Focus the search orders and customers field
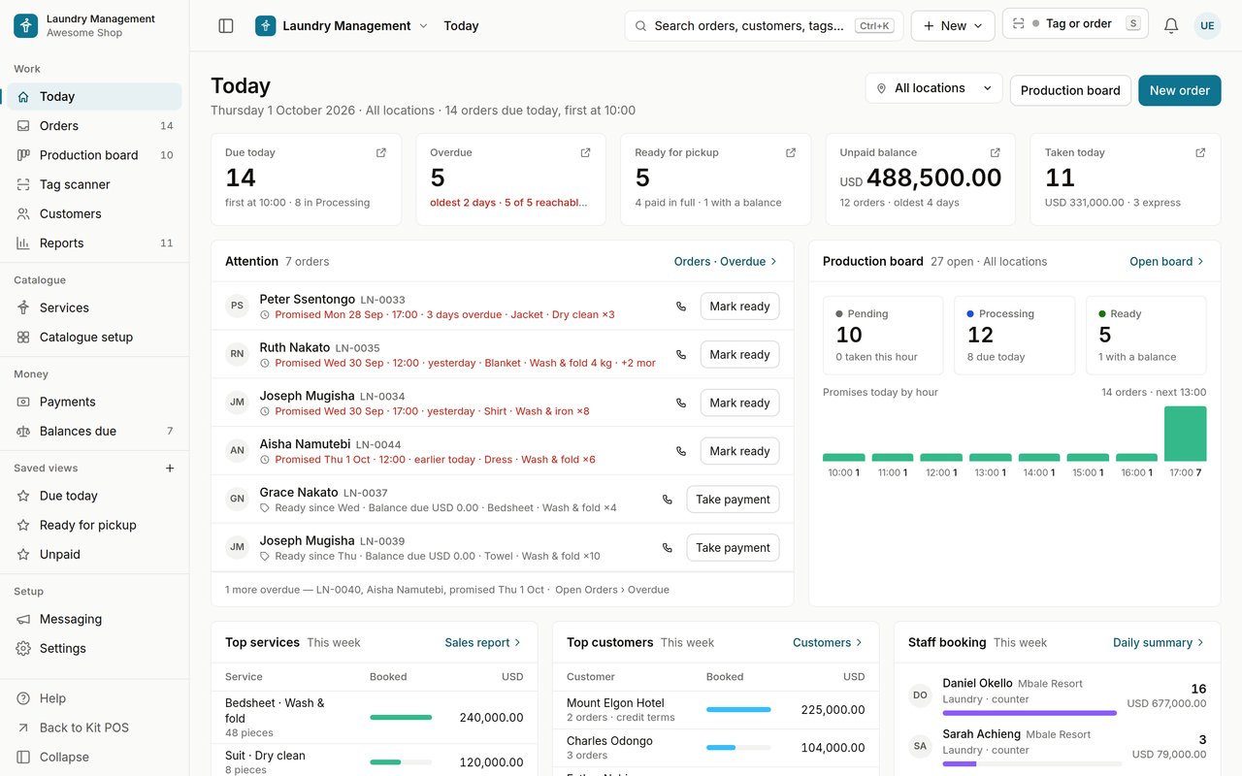The height and width of the screenshot is (776, 1242). 764,26
